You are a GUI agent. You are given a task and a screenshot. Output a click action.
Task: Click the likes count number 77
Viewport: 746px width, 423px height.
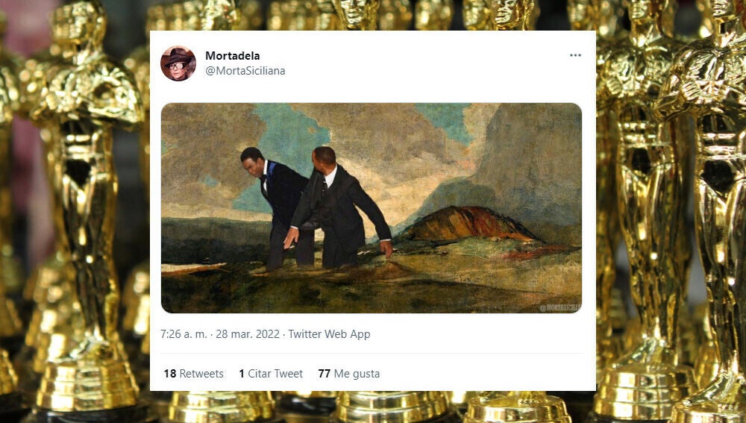(x=324, y=374)
